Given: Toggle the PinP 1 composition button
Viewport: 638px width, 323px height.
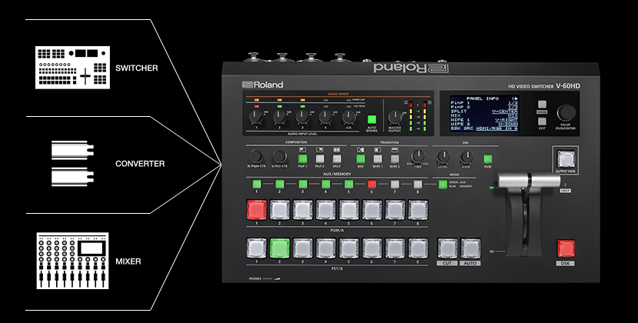Looking at the screenshot, I should pyautogui.click(x=302, y=159).
